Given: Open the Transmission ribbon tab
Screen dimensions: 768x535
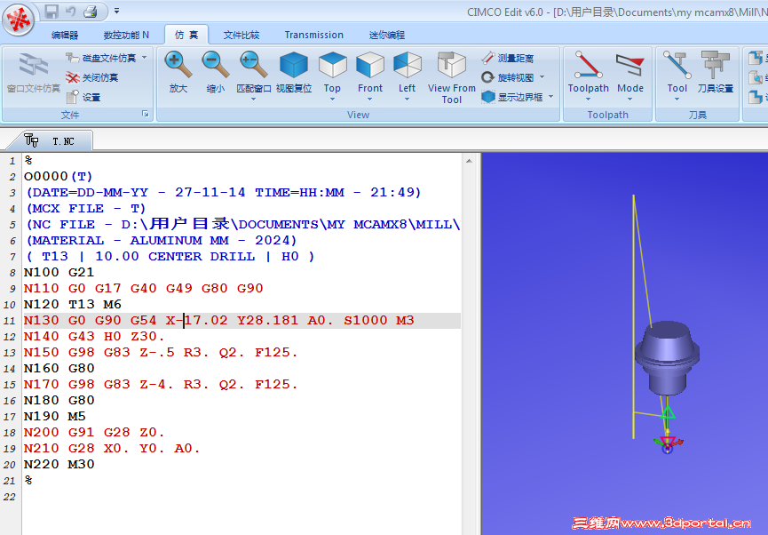Looking at the screenshot, I should click(314, 35).
